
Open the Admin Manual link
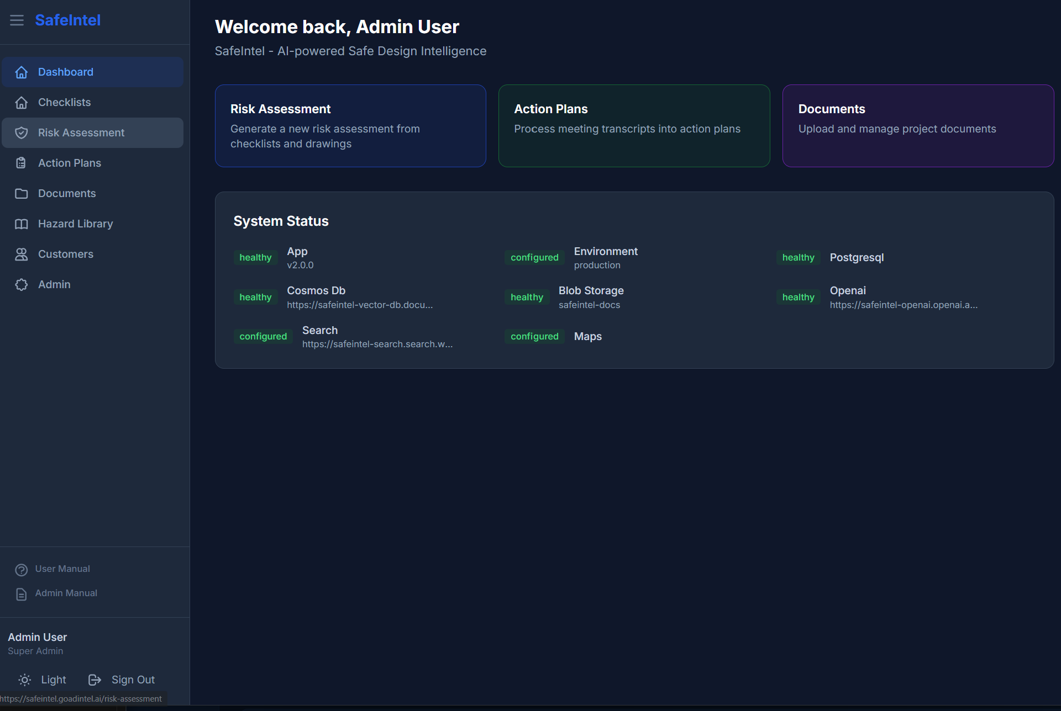pyautogui.click(x=66, y=593)
